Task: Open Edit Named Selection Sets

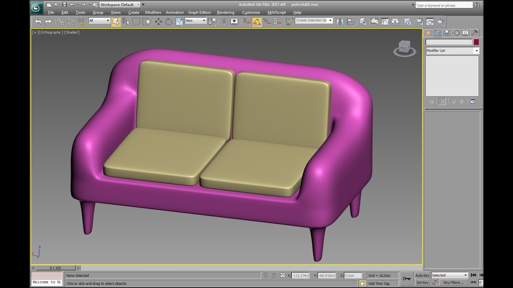Action: [289, 22]
